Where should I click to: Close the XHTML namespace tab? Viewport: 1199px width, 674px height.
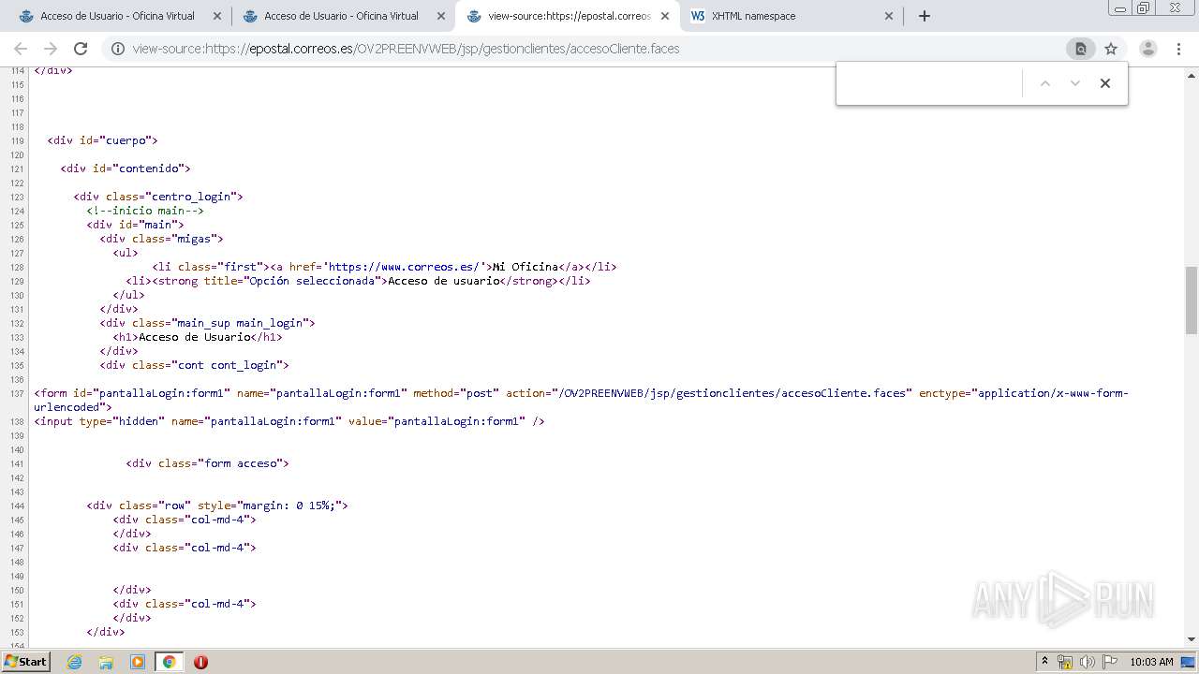coord(889,16)
